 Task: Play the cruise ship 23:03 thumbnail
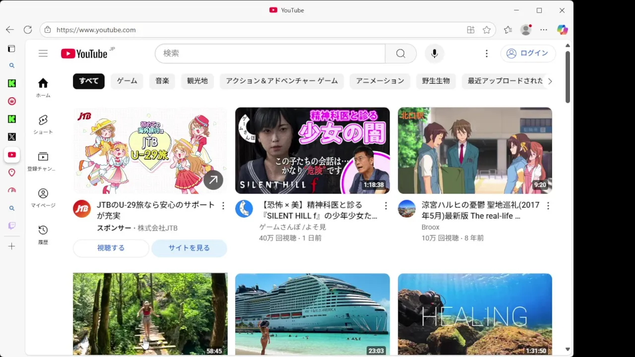coord(313,314)
